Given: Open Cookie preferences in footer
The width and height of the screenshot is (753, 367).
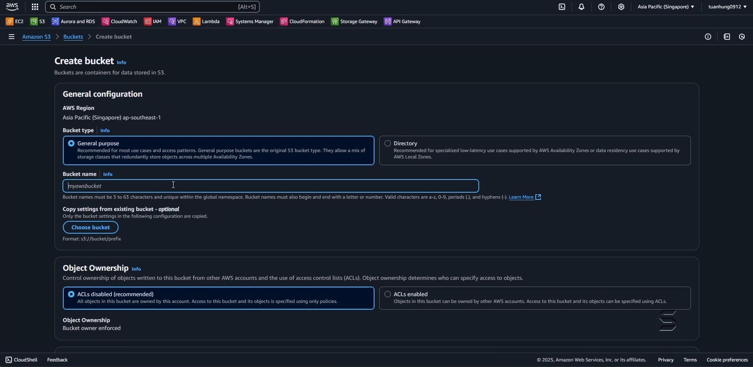Looking at the screenshot, I should tap(727, 360).
